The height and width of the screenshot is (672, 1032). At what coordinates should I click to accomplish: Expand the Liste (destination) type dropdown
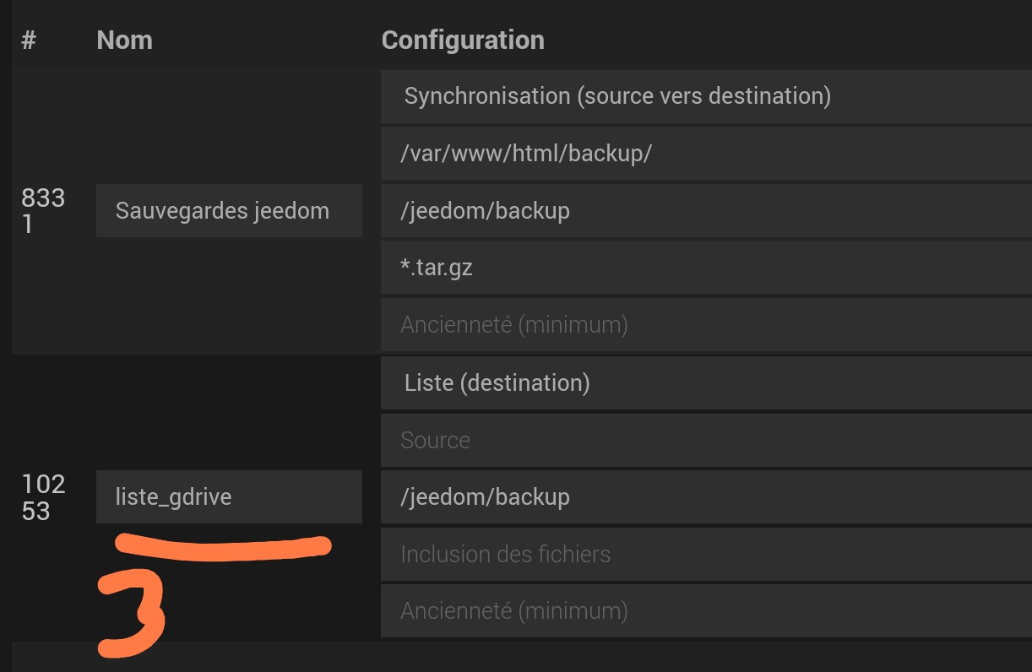point(706,383)
